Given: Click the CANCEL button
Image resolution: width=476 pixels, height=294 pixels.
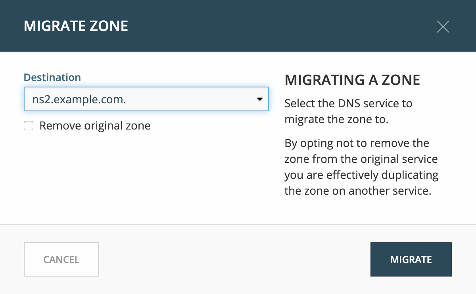Looking at the screenshot, I should pyautogui.click(x=61, y=259).
